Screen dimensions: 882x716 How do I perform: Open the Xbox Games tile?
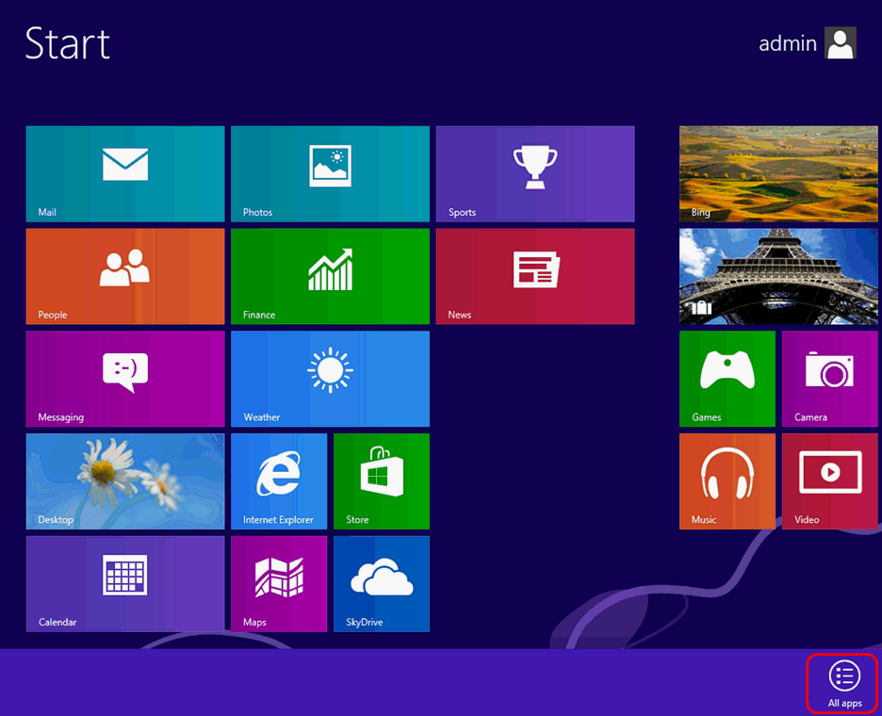[x=727, y=379]
